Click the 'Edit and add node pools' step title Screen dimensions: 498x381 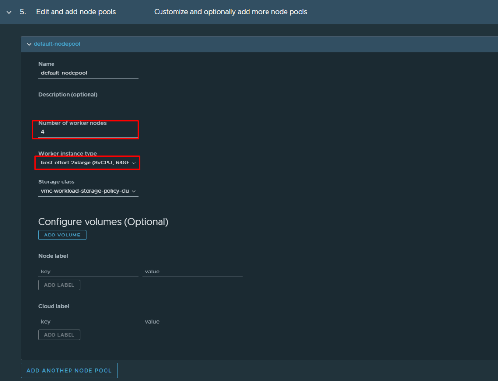click(x=76, y=12)
